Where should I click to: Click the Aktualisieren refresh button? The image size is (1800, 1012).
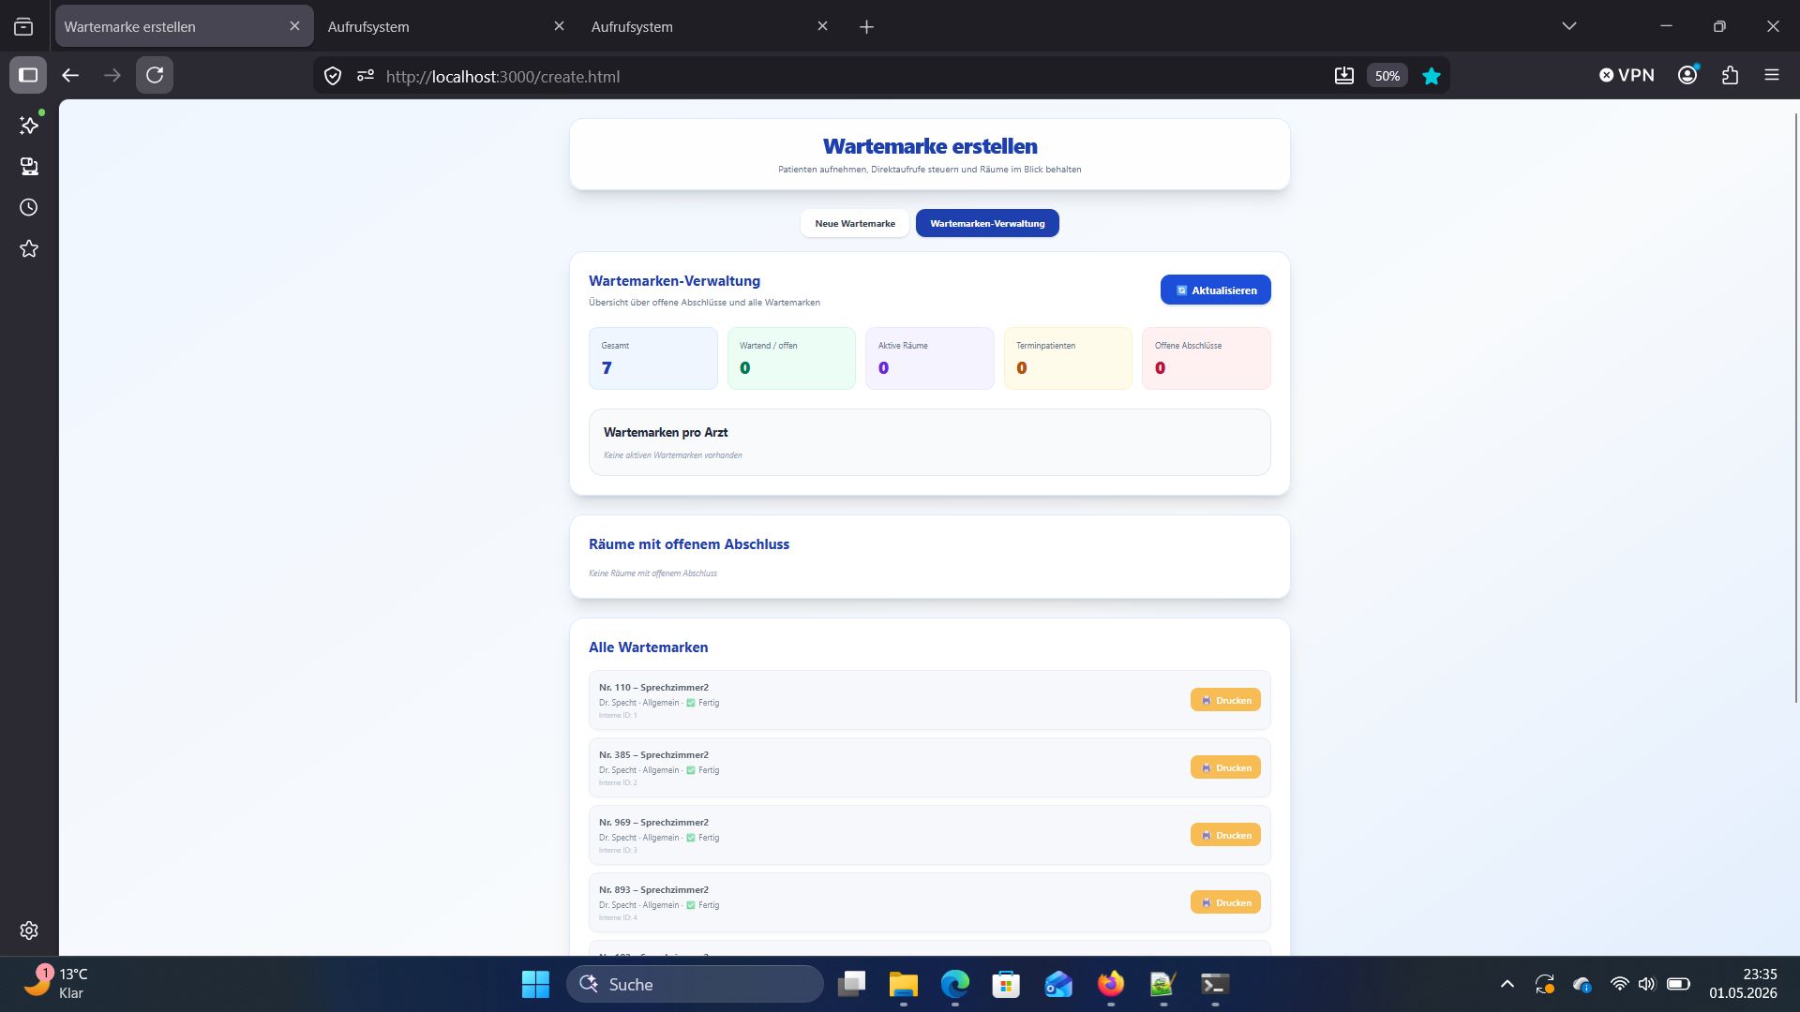click(x=1215, y=290)
